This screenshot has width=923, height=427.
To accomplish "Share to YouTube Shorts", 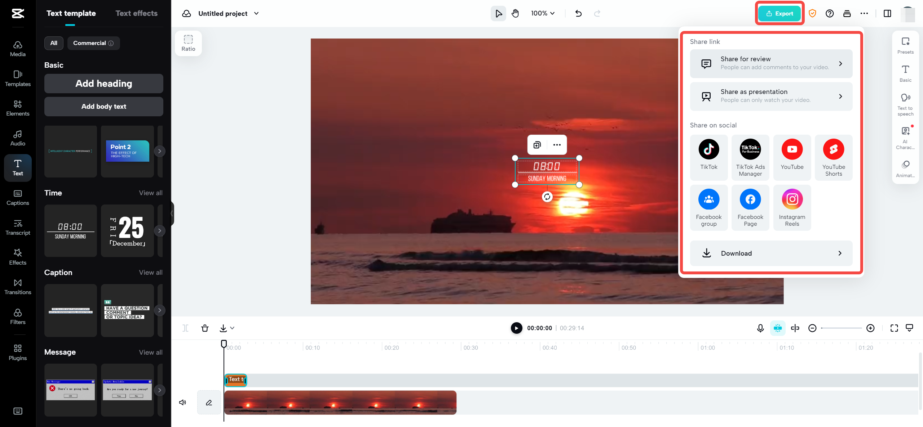I will click(x=834, y=157).
